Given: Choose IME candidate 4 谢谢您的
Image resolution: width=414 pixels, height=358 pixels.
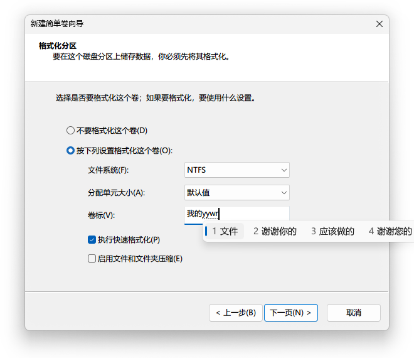Looking at the screenshot, I should click(390, 231).
